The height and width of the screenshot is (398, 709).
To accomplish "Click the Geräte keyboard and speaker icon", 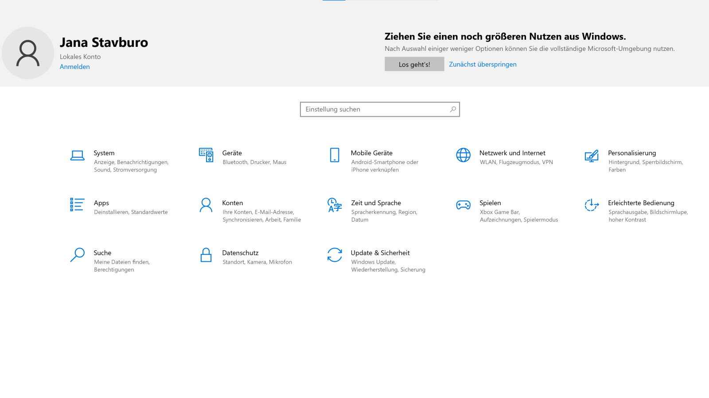I will click(x=206, y=155).
